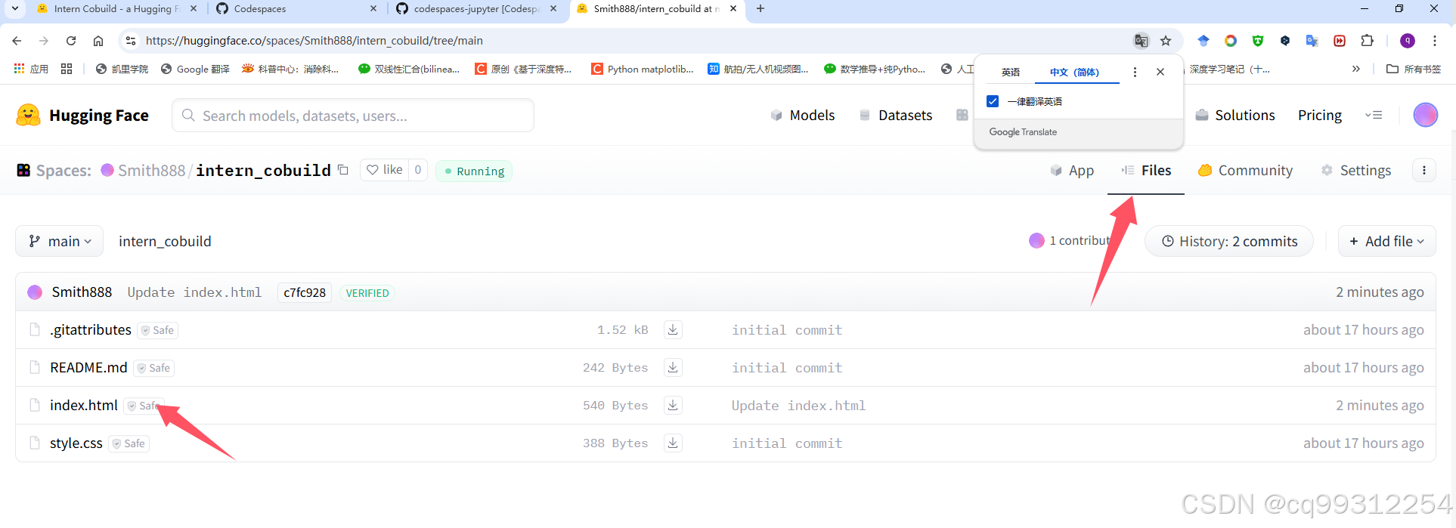Click the browser back arrow

pyautogui.click(x=17, y=41)
